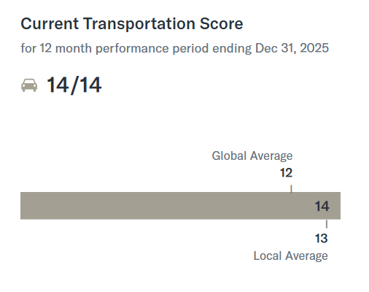Click the Dec 31, 2025 date text

292,48
